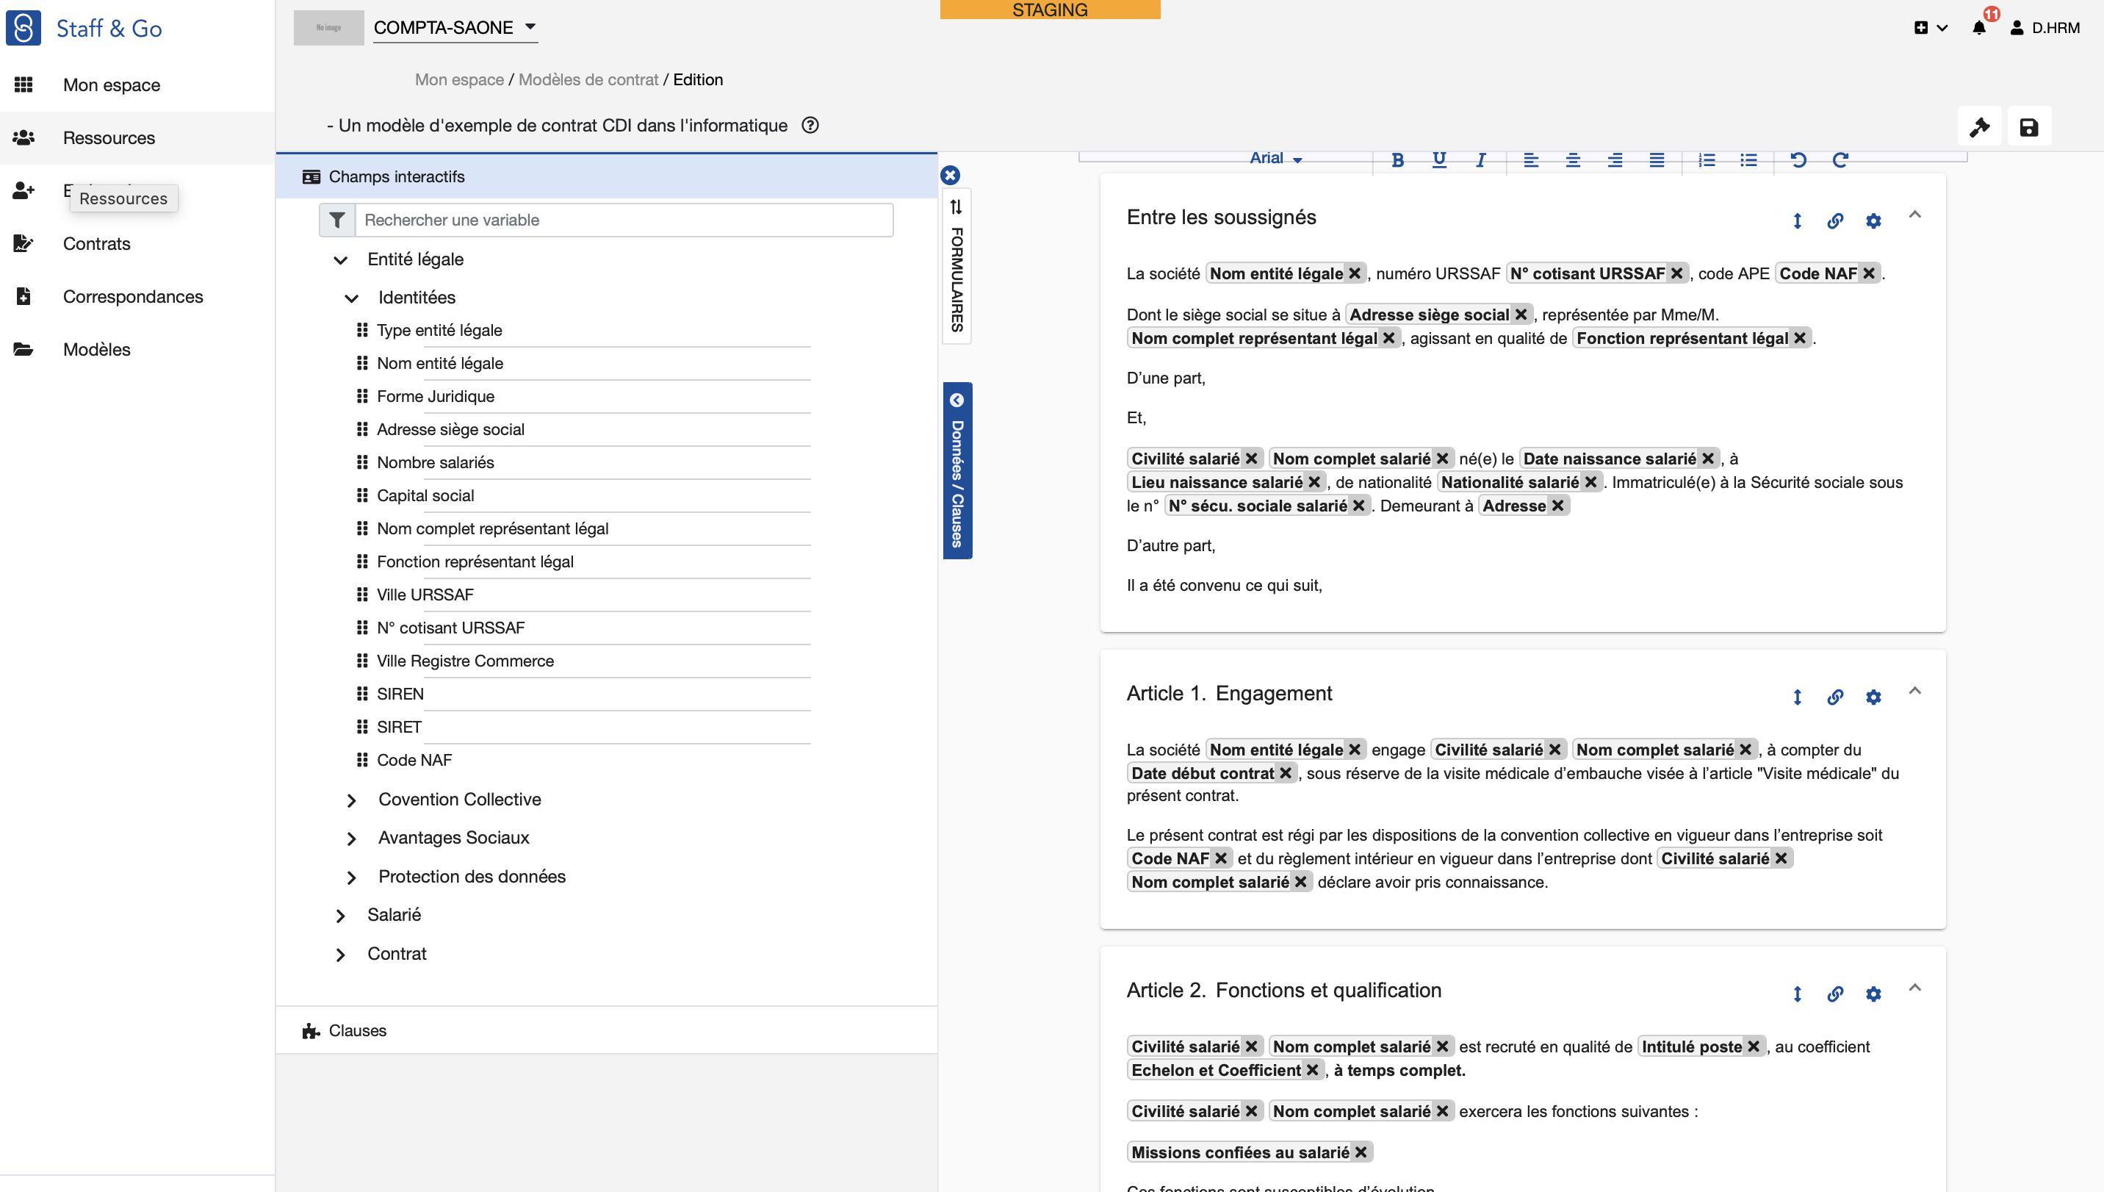
Task: Toggle underline formatting
Action: pos(1438,159)
